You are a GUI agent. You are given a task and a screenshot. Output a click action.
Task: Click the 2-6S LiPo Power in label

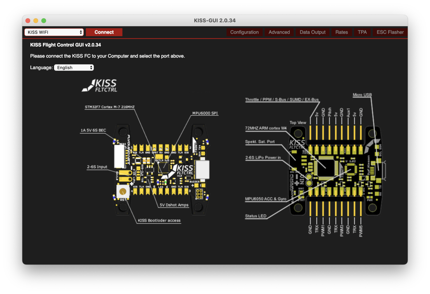pyautogui.click(x=263, y=158)
